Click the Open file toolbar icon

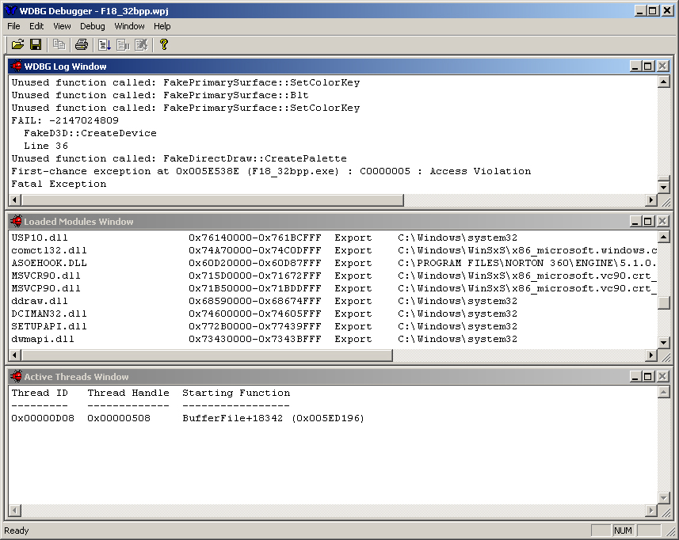point(17,44)
